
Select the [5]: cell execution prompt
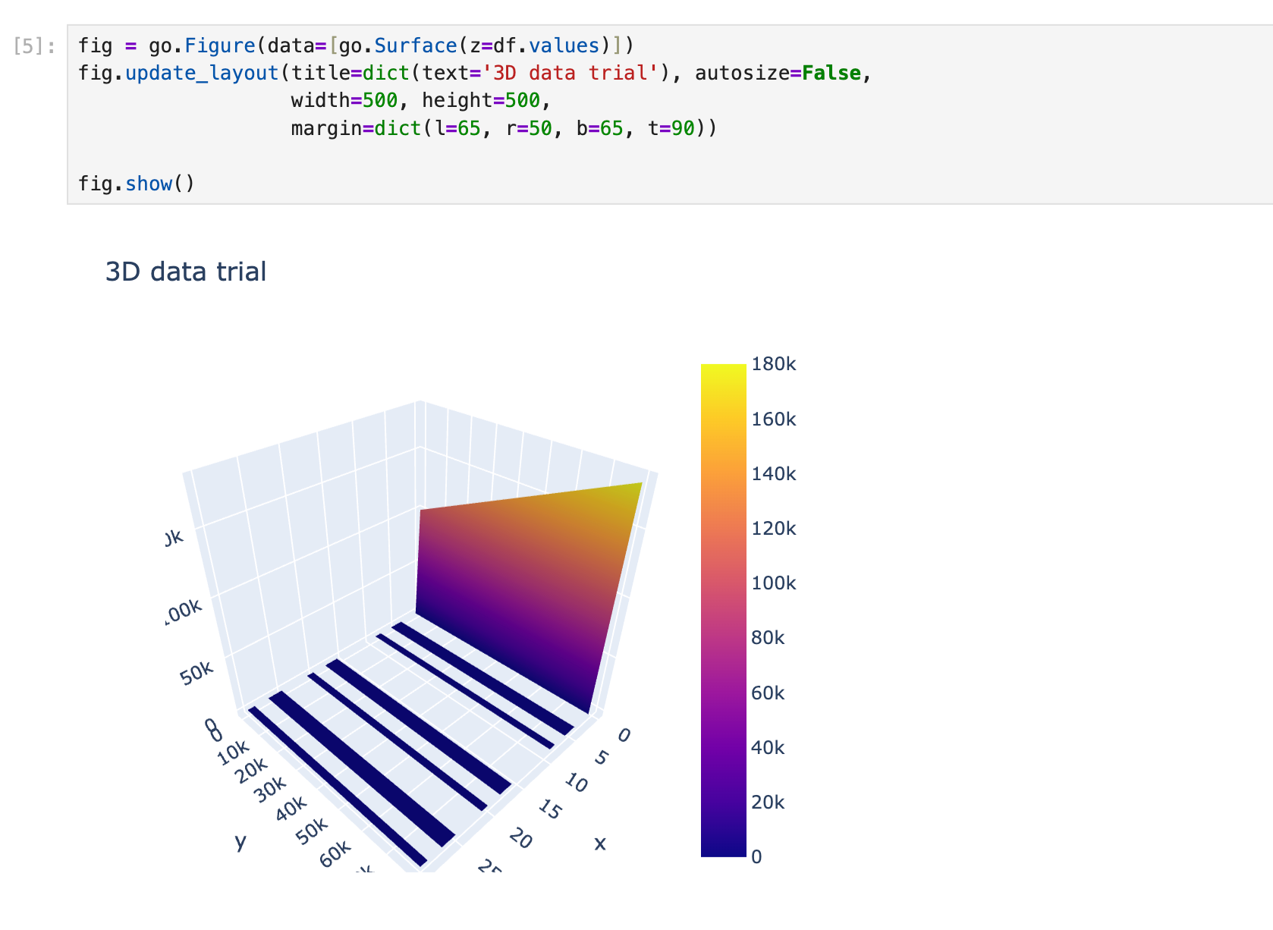point(34,46)
